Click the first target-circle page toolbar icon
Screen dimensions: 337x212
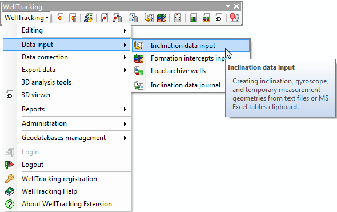pyautogui.click(x=60, y=18)
